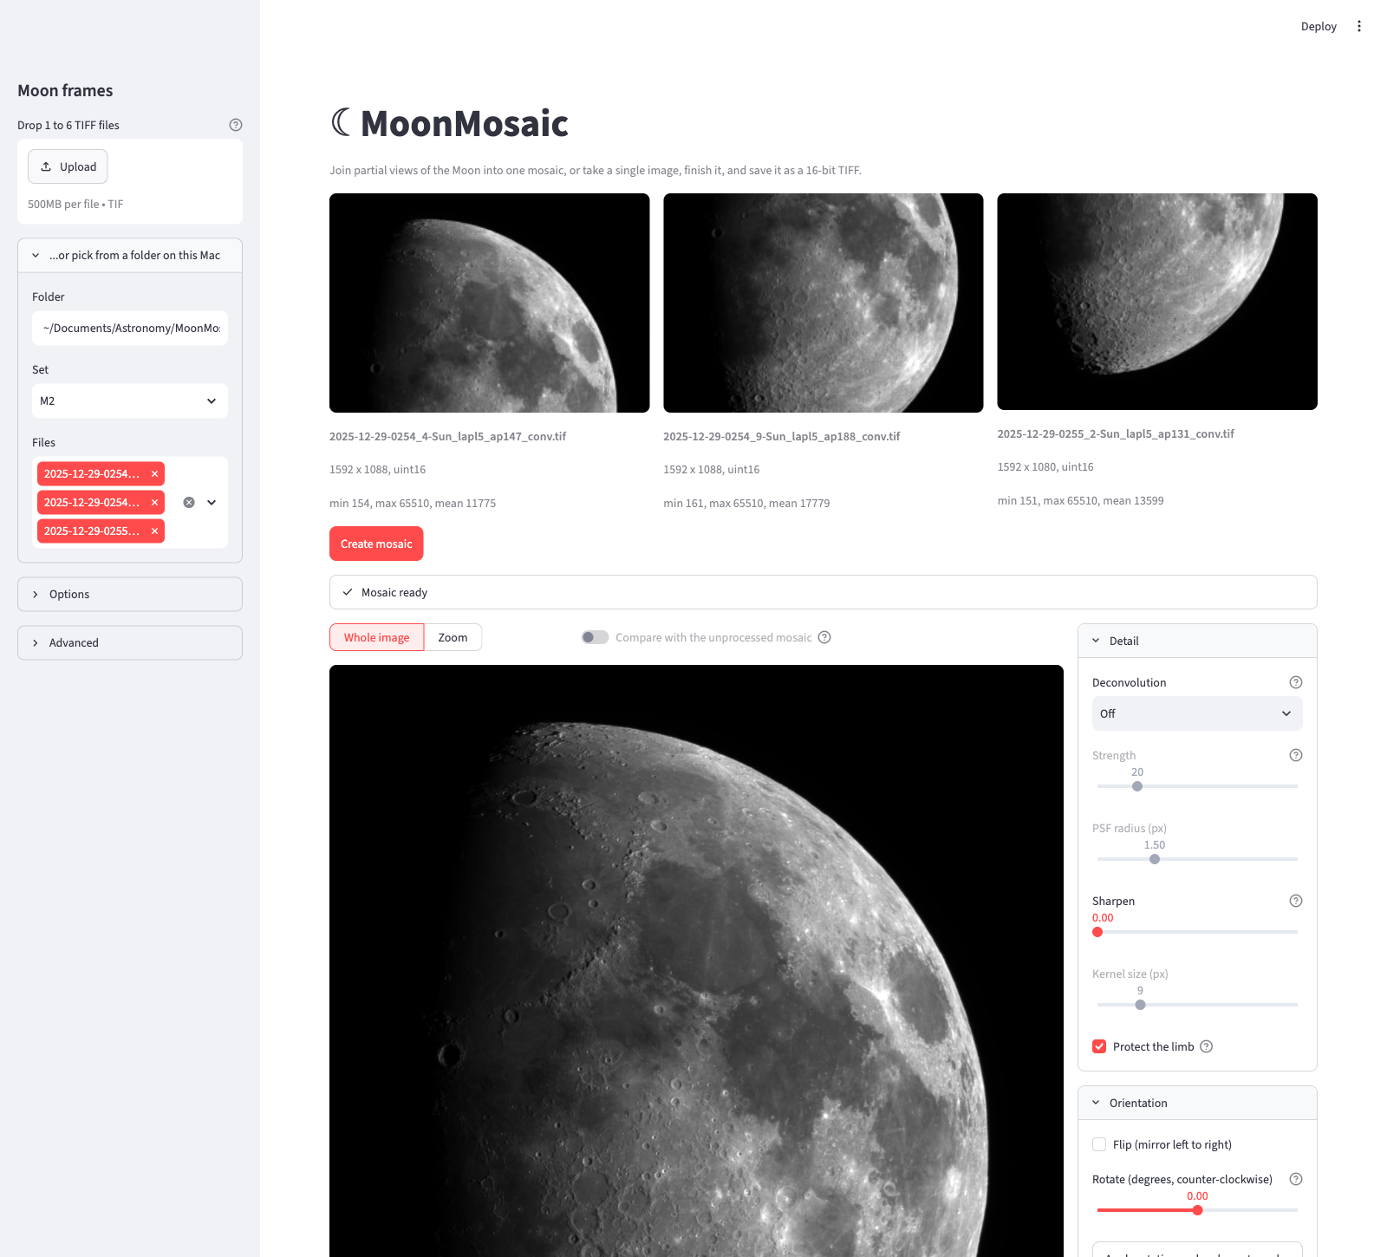
Task: Select text 'min 154, max 65510, mean 11775'
Action: pyautogui.click(x=413, y=503)
